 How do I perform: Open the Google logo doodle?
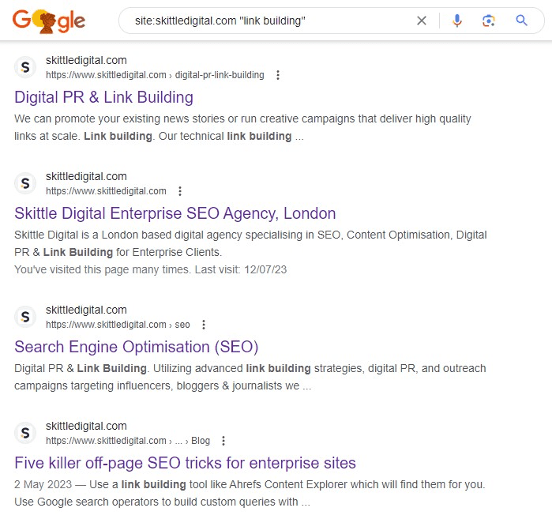(x=49, y=21)
